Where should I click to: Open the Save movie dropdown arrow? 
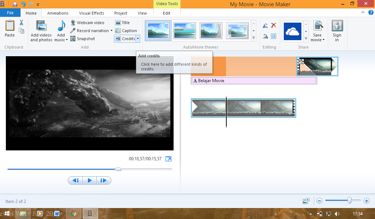(324, 40)
